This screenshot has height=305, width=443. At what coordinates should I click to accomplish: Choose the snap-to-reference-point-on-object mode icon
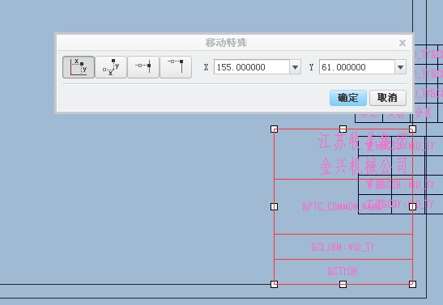pyautogui.click(x=143, y=67)
